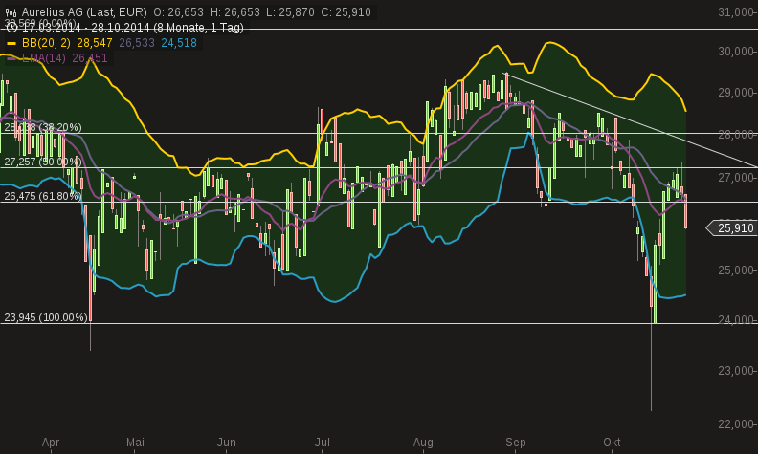758x454 pixels.
Task: Click the candlestick chart icon beside Aurelius AG
Action: (x=11, y=12)
